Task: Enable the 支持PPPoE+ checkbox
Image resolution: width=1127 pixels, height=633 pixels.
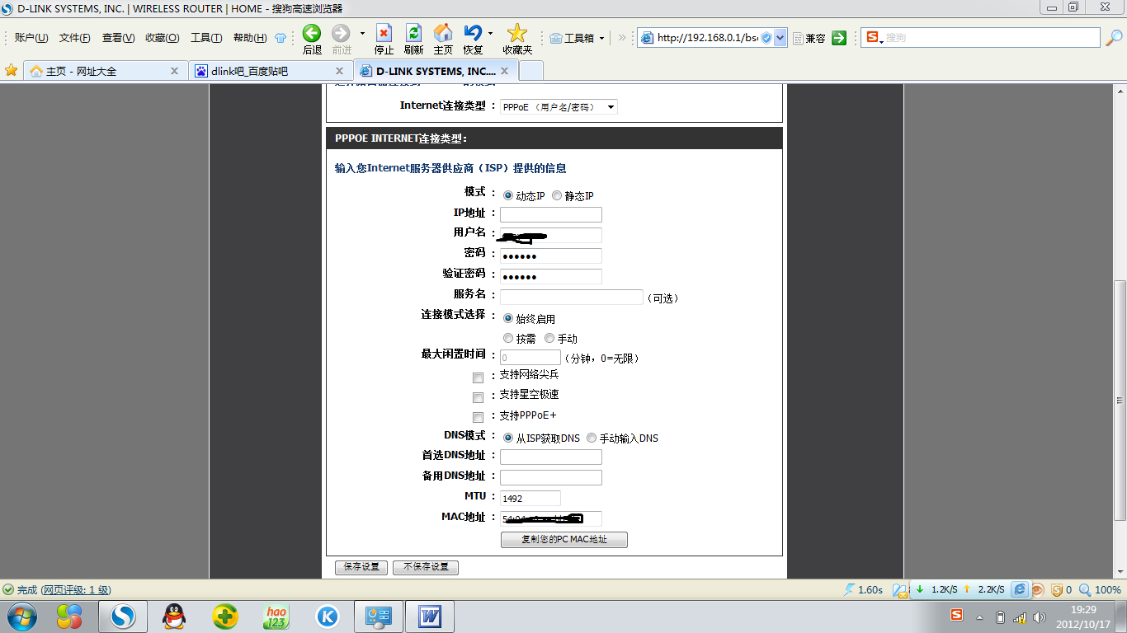Action: [478, 417]
